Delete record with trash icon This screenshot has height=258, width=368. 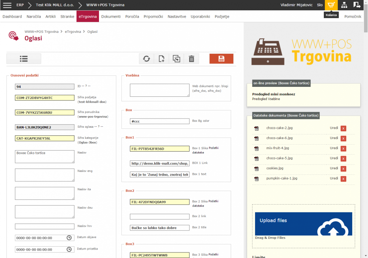pyautogui.click(x=191, y=59)
